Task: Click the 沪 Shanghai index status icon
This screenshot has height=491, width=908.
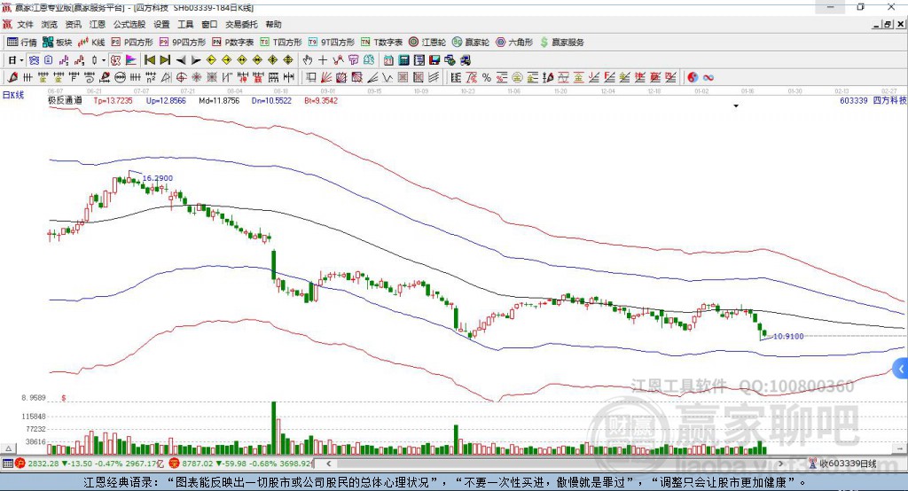Action: pyautogui.click(x=20, y=464)
